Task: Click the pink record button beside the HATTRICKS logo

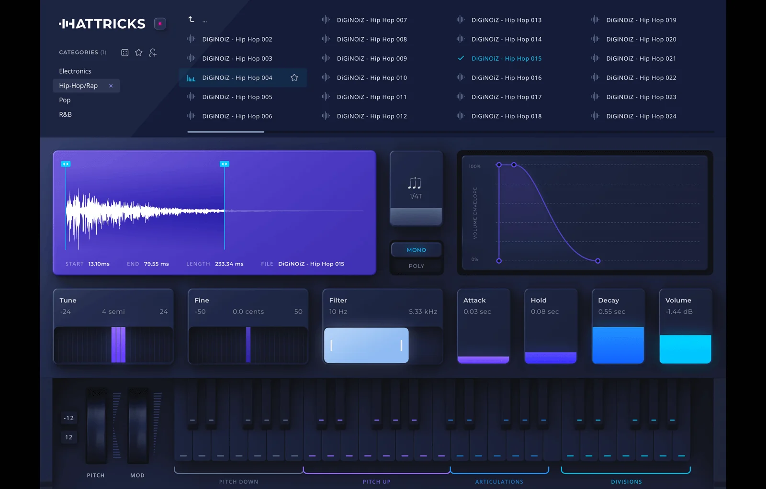Action: (160, 23)
